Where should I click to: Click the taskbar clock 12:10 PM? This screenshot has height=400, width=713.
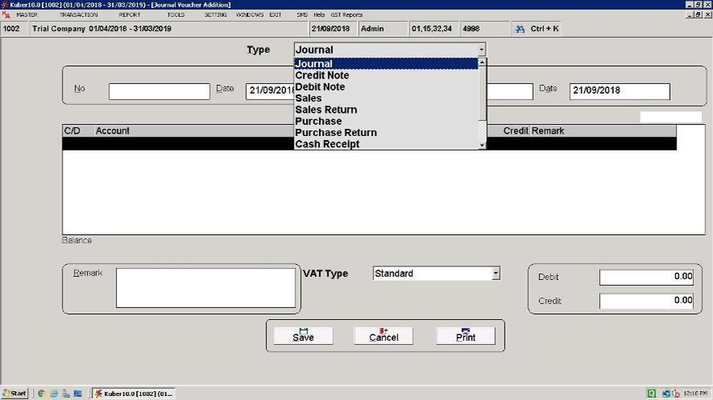click(695, 393)
